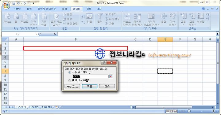Click the fx insert function icon

click(x=55, y=34)
